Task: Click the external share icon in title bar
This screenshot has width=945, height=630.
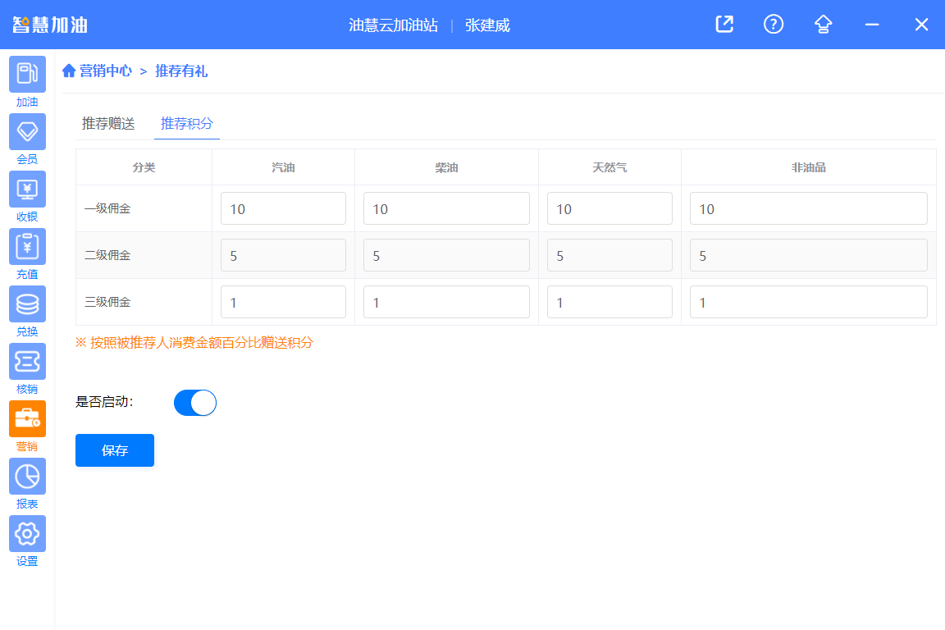Action: tap(723, 25)
